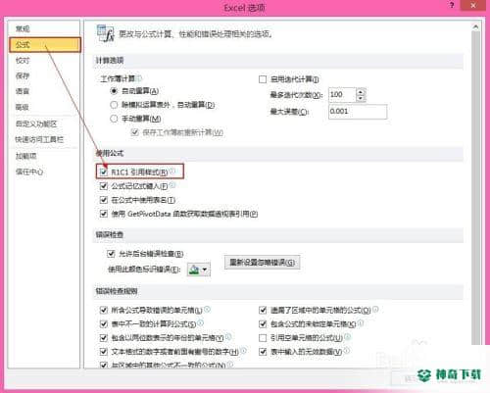Open the 自定义功能区 category
The height and width of the screenshot is (393, 490).
(36, 124)
